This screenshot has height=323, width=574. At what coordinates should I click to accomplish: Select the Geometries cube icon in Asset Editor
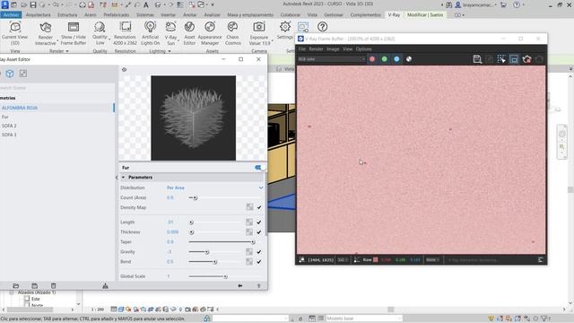[10, 74]
